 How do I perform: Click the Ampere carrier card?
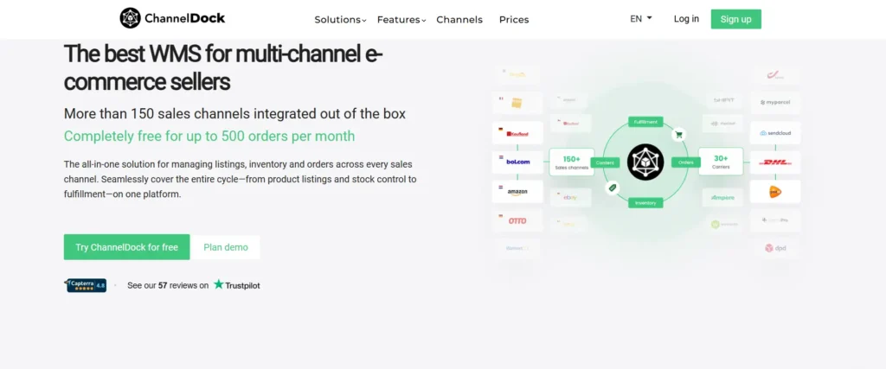723,198
